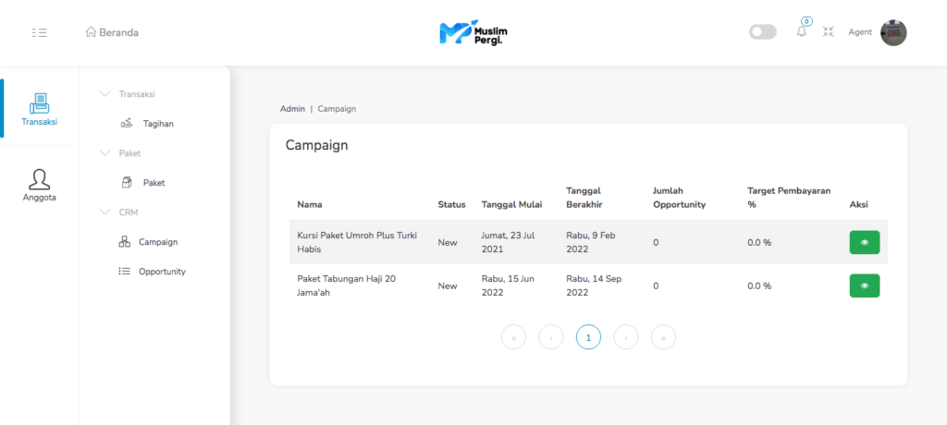
Task: Click the fullscreen compress icon
Action: (829, 32)
